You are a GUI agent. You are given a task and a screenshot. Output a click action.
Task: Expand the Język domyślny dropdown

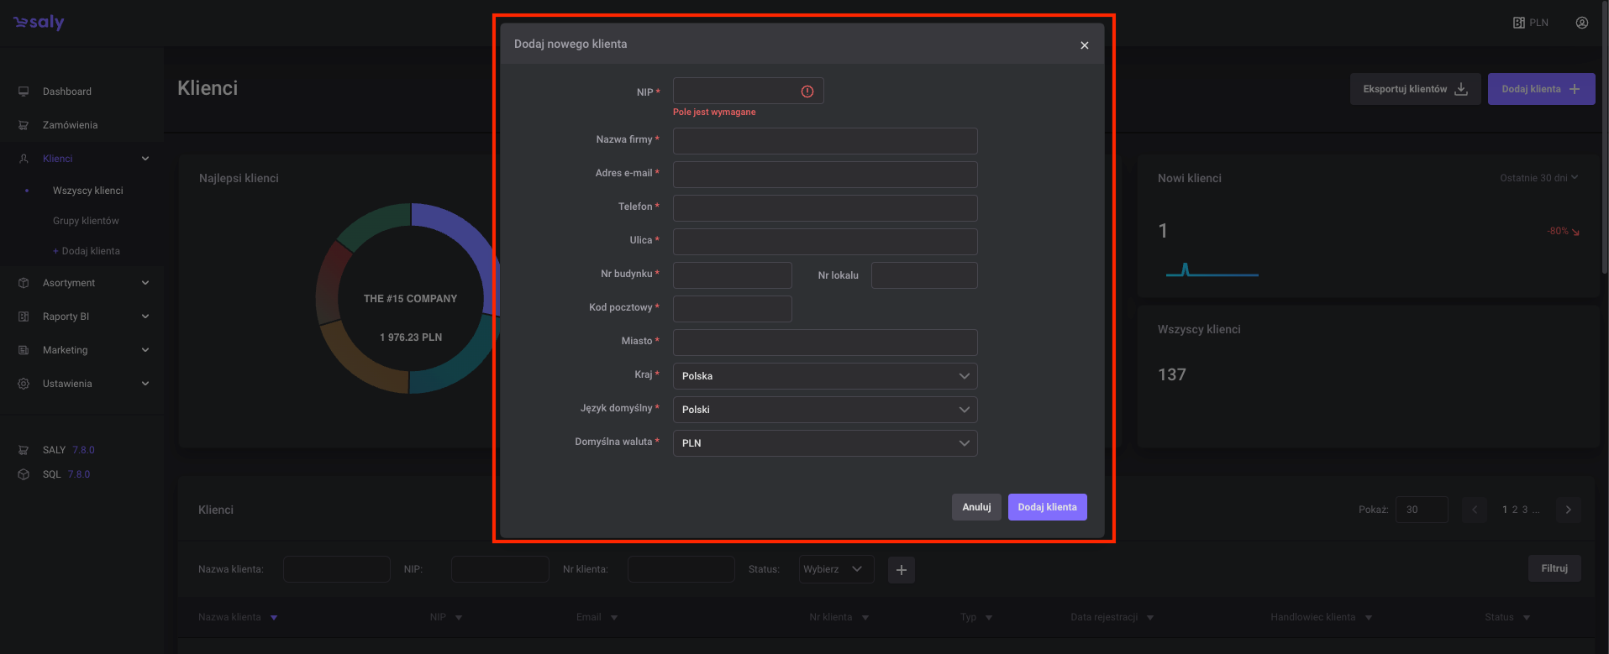click(824, 410)
